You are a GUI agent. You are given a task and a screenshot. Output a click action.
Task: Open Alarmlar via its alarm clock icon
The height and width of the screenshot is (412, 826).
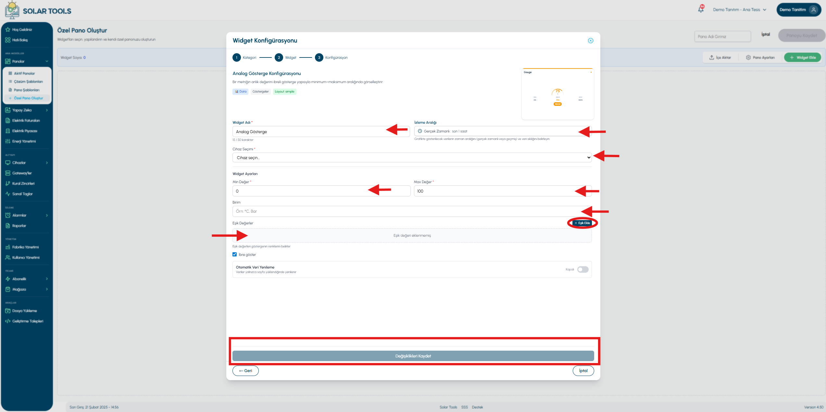click(x=8, y=215)
